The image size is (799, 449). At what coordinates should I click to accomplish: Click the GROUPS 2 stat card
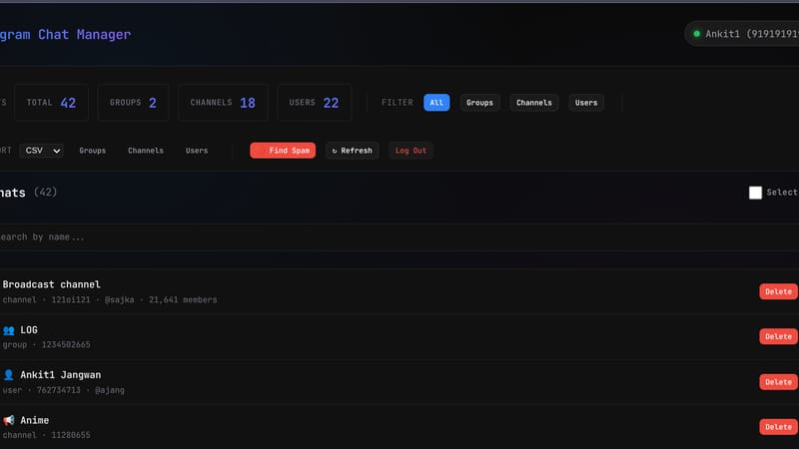(133, 103)
